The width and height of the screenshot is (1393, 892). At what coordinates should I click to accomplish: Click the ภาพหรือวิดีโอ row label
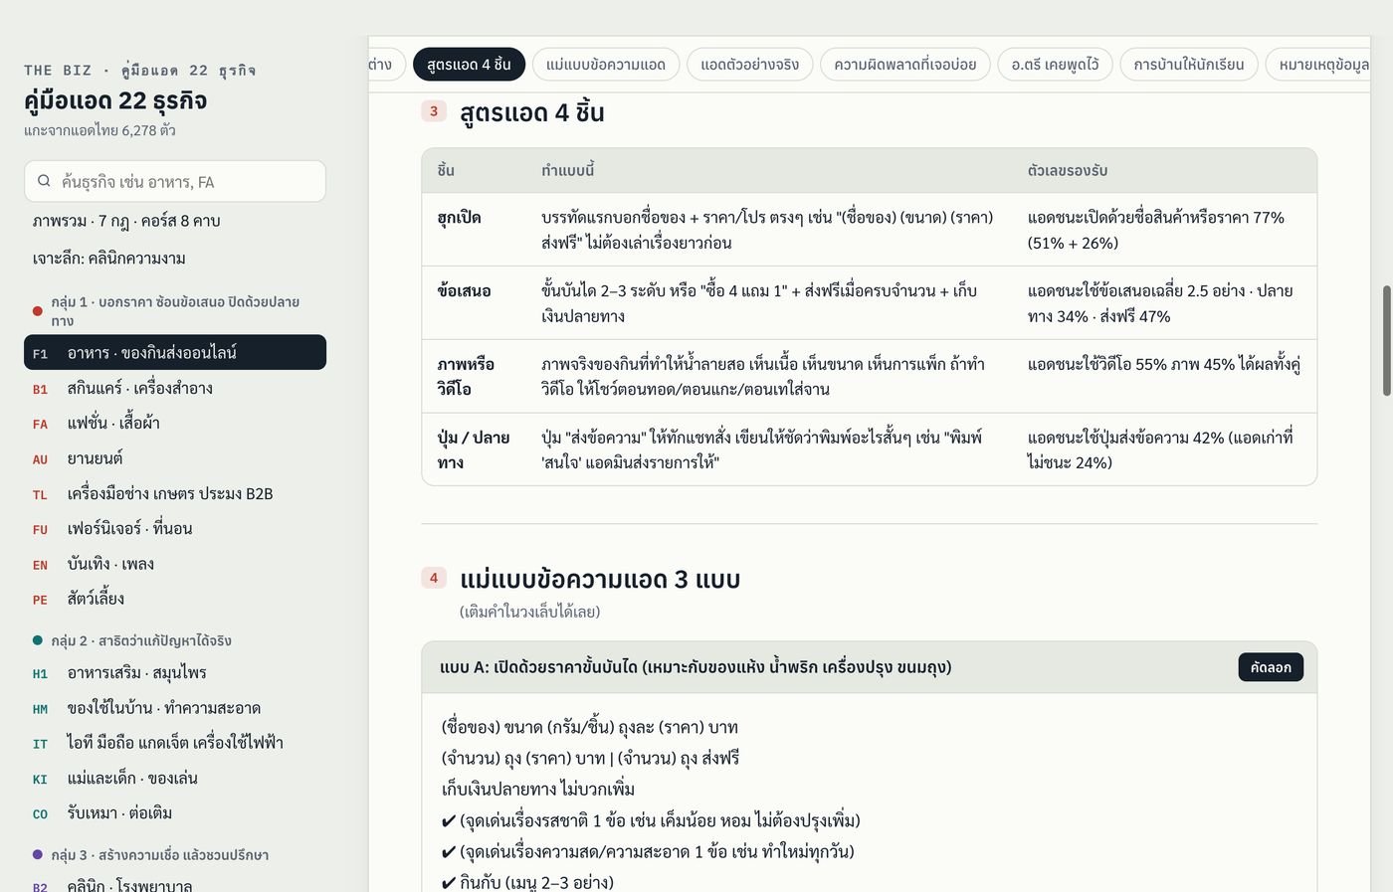466,376
